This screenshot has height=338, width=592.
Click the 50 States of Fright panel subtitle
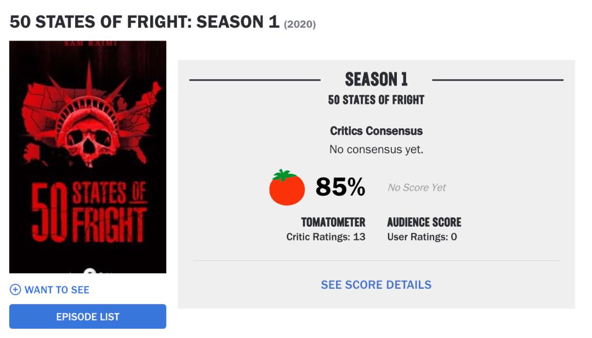click(376, 100)
